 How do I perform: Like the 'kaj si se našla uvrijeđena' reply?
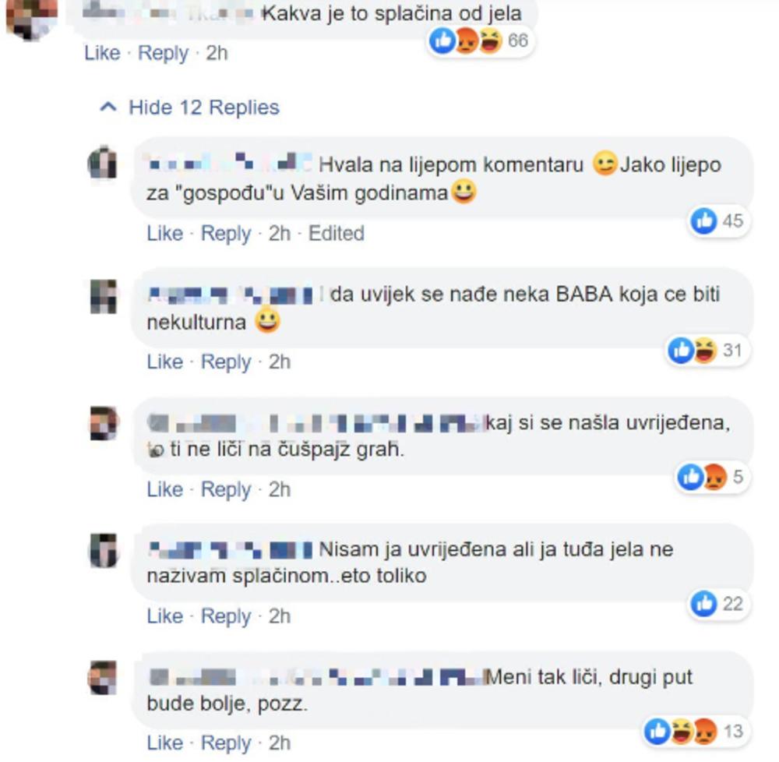(x=165, y=489)
